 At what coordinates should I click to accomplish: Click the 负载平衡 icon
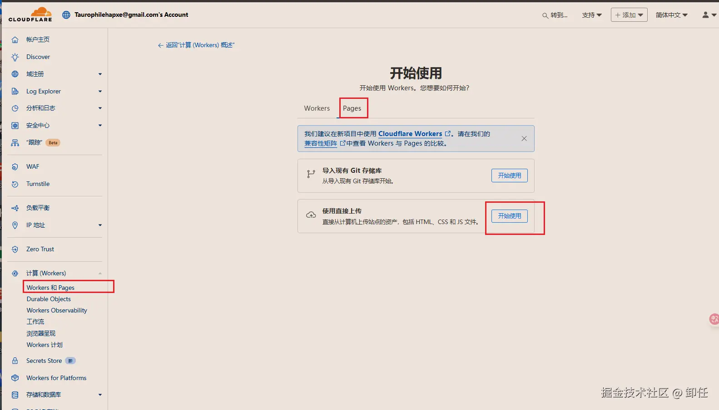(15, 208)
